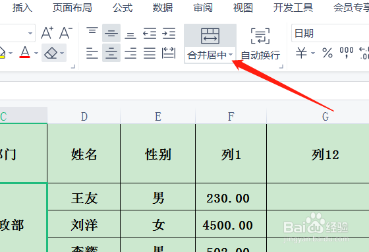The height and width of the screenshot is (252, 369).
Task: Increase indent of cell text
Action: (x=169, y=33)
